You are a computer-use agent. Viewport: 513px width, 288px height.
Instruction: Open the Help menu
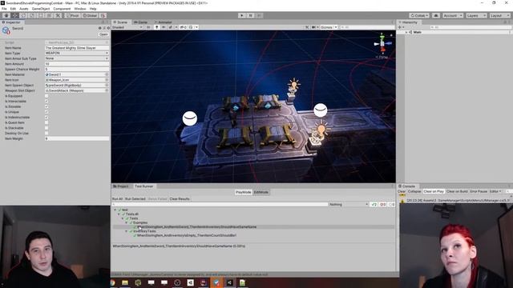pyautogui.click(x=93, y=9)
